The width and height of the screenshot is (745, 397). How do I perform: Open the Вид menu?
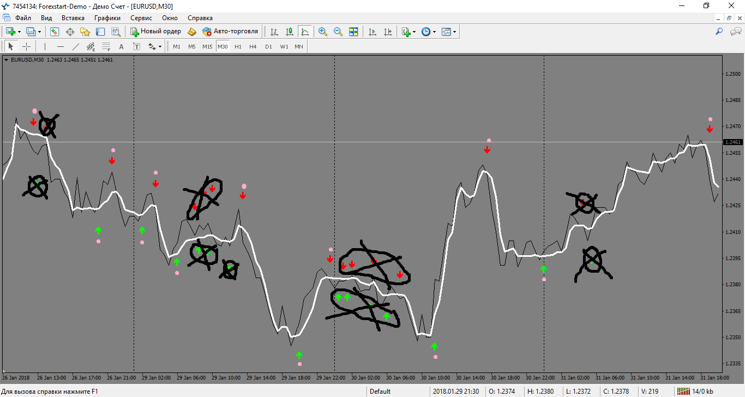(x=46, y=18)
